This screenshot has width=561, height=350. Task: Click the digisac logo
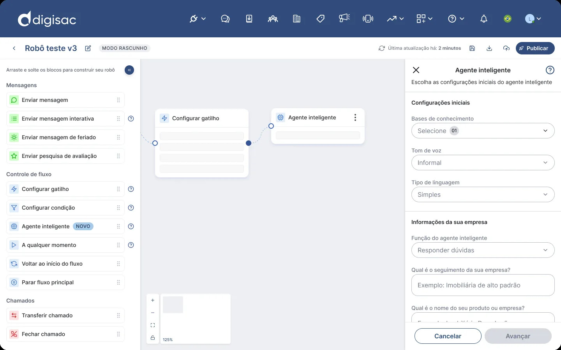pos(47,19)
